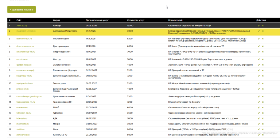Open the cvetochnaya-gostinaya.ru link
The width and height of the screenshot is (280, 139).
29,97
